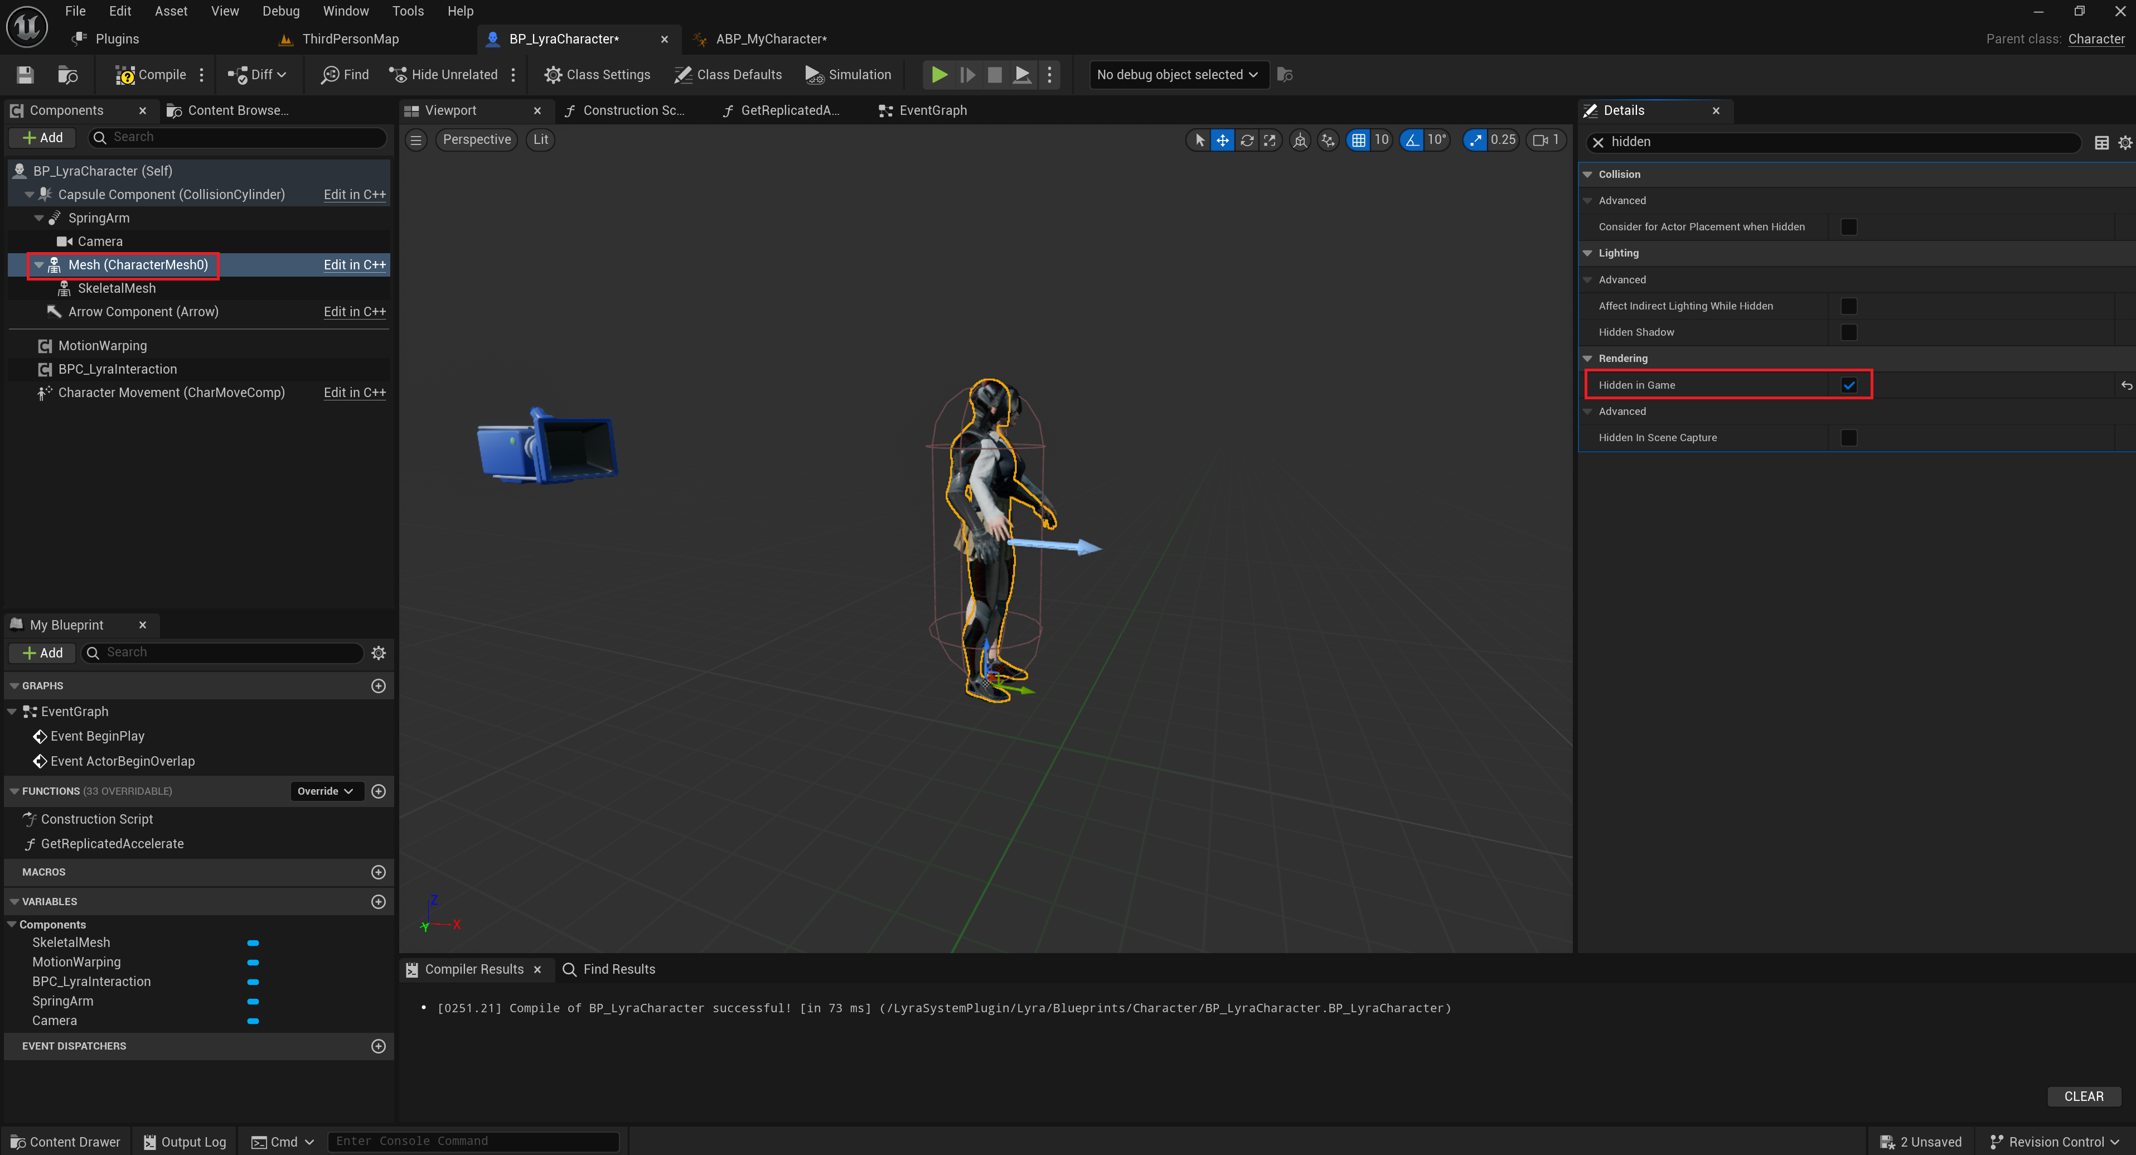Click the Browse to asset icon

click(x=67, y=75)
